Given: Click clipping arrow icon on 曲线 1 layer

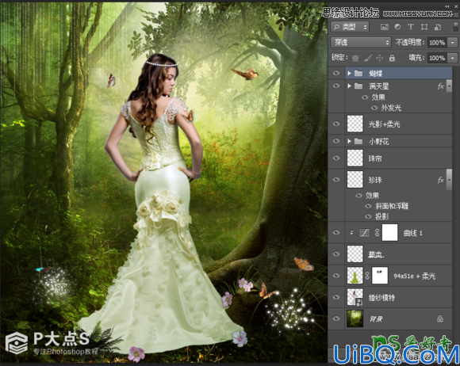Looking at the screenshot, I should (351, 233).
